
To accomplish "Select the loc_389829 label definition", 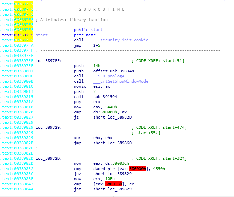I will pos(49,127).
